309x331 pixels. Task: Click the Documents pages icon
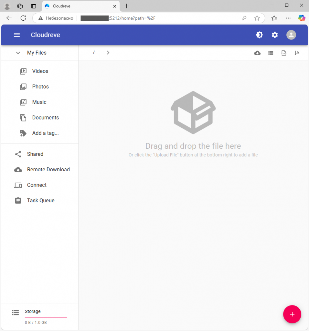pyautogui.click(x=23, y=118)
